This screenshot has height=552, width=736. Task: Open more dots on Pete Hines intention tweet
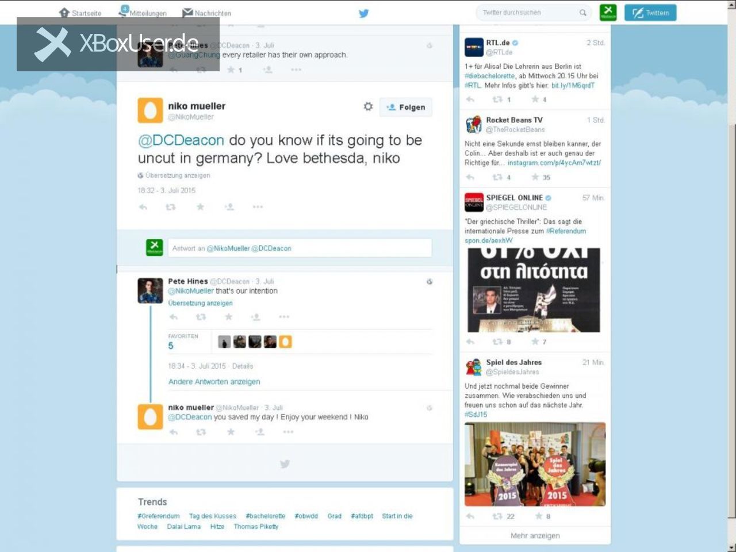pos(284,317)
